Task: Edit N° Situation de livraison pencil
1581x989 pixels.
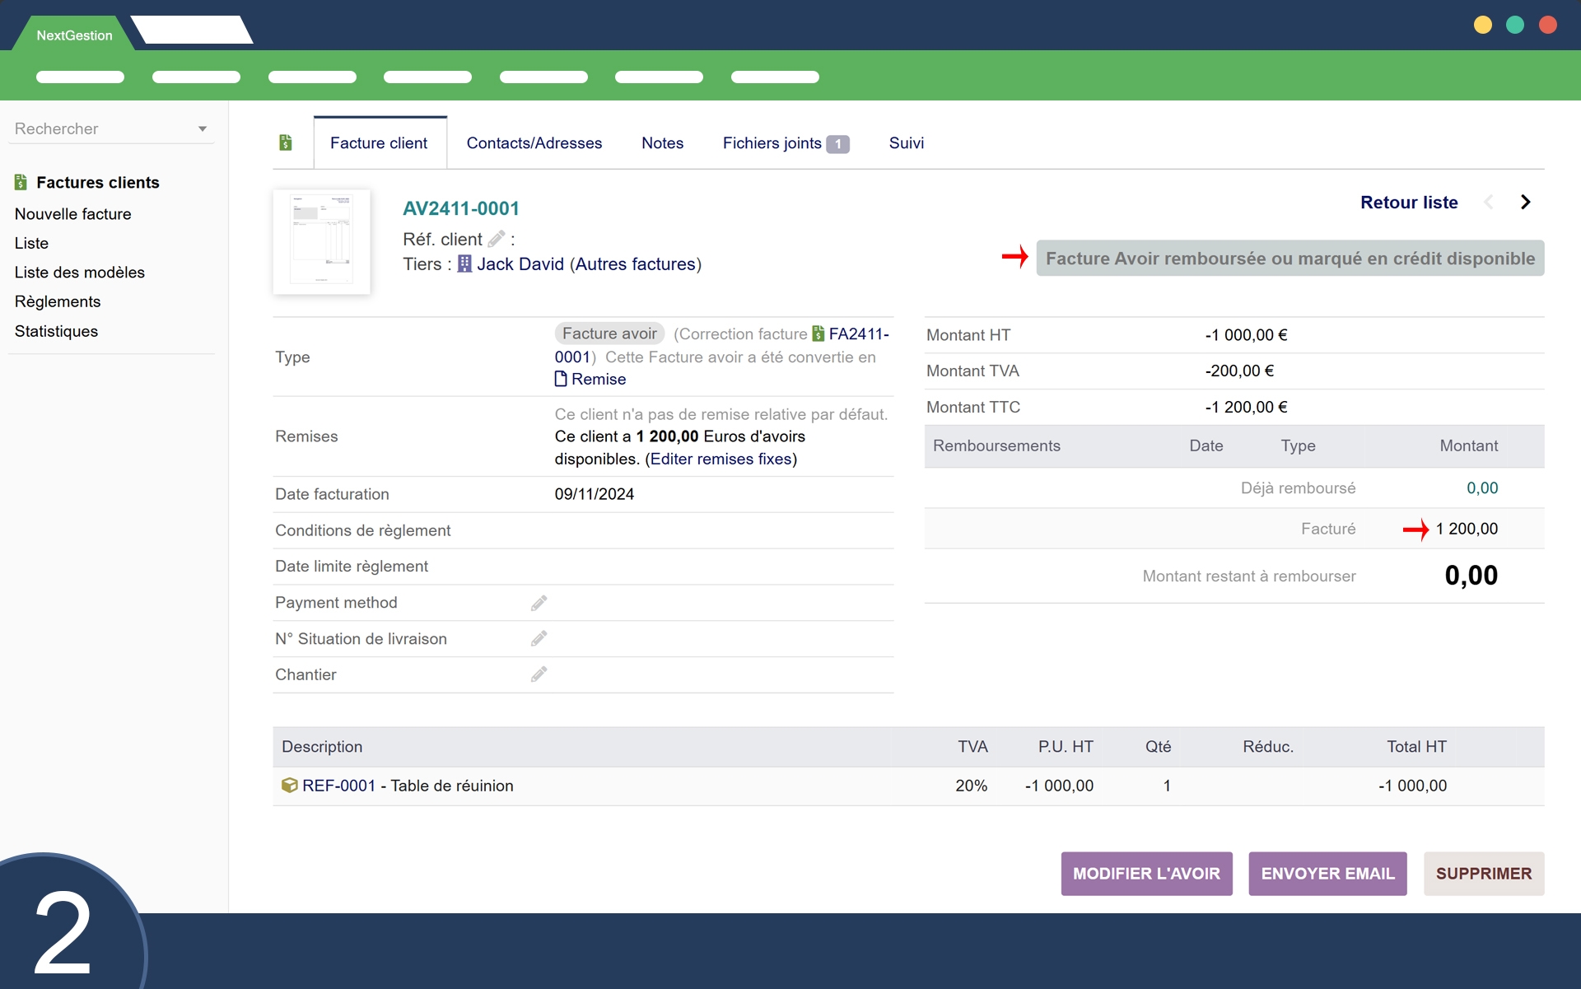Action: point(539,639)
